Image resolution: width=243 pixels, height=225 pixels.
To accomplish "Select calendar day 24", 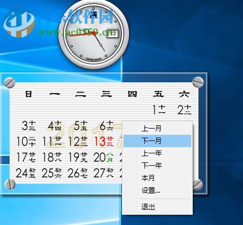I will pos(26,173).
